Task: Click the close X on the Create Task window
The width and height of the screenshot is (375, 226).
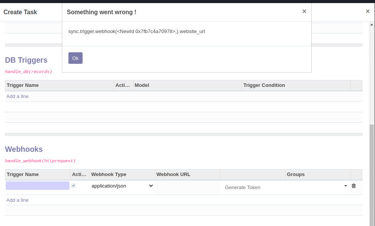Action: coord(368,11)
